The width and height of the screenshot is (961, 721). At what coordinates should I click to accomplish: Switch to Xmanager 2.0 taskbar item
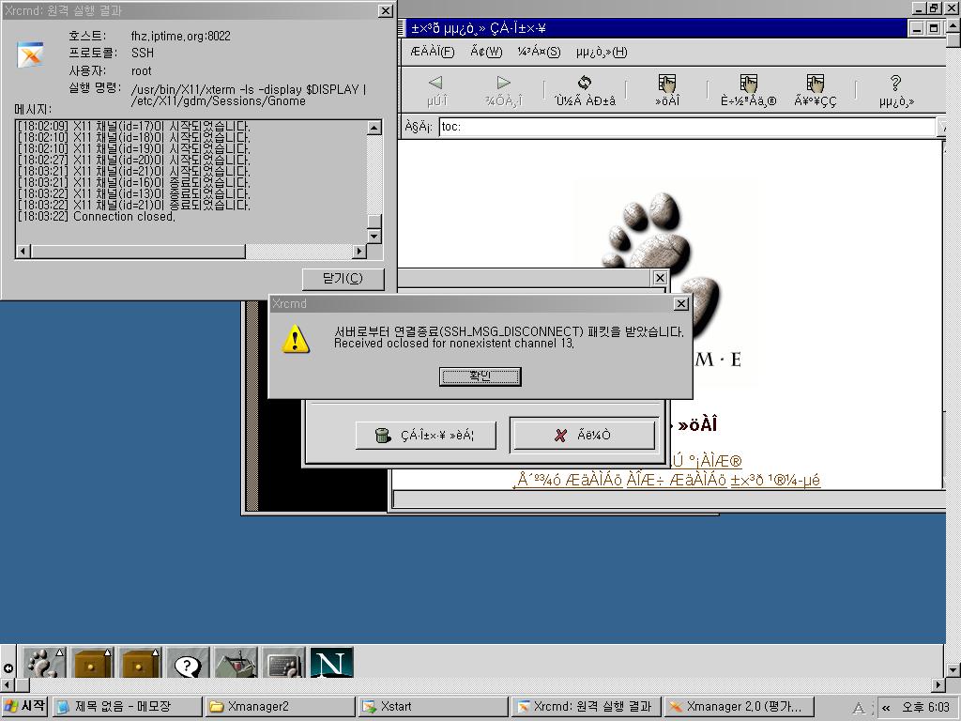coord(740,706)
